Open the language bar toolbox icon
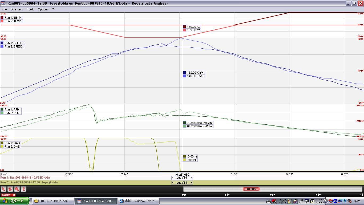The image size is (364, 205). 295,201
